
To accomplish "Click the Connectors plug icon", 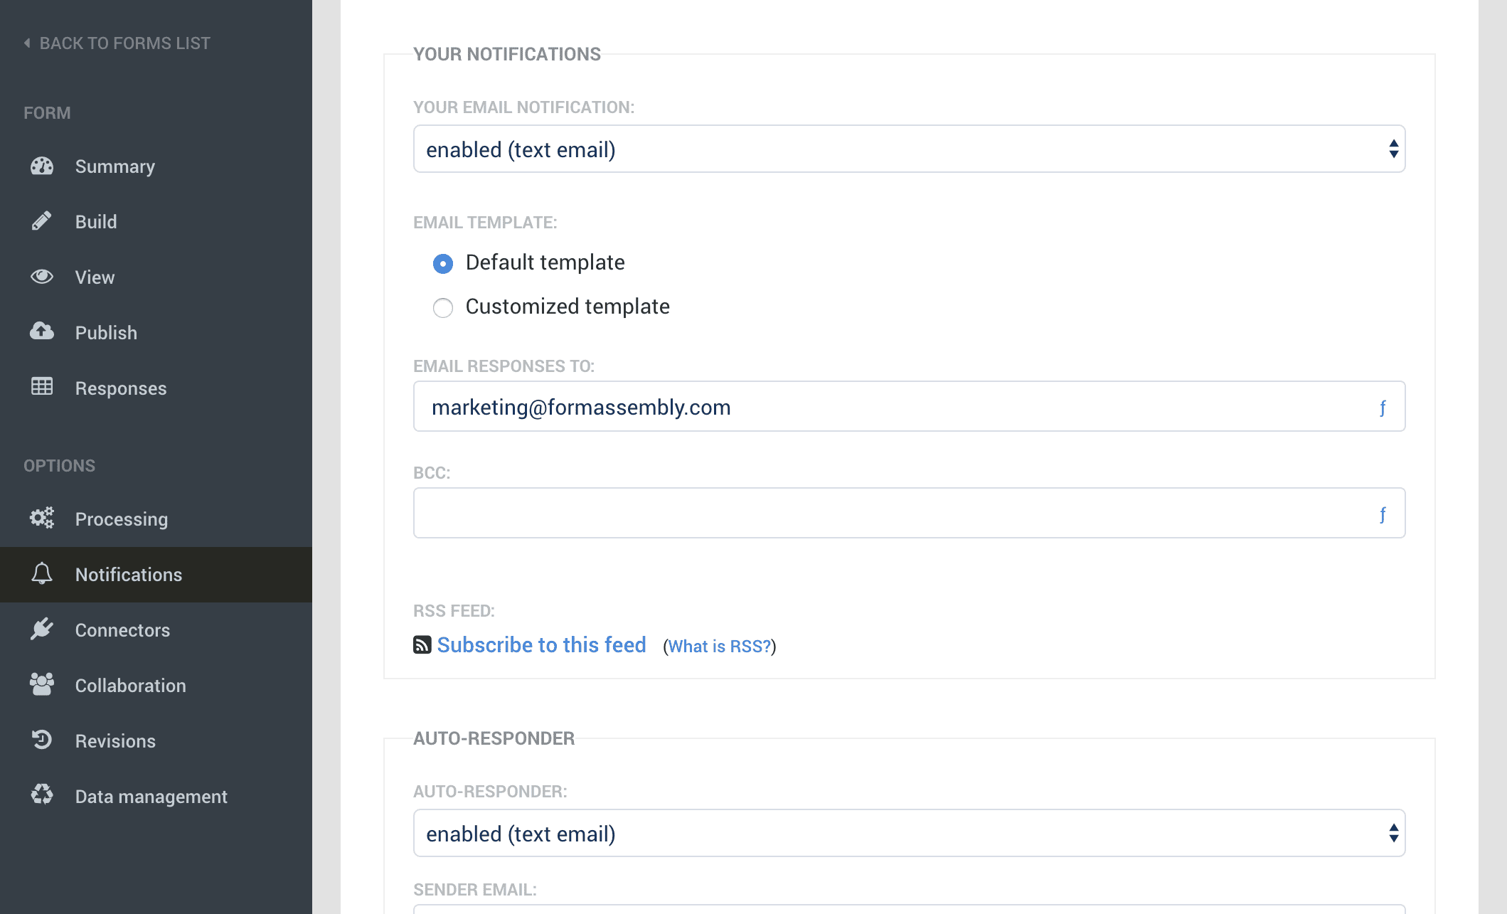I will click(x=42, y=629).
